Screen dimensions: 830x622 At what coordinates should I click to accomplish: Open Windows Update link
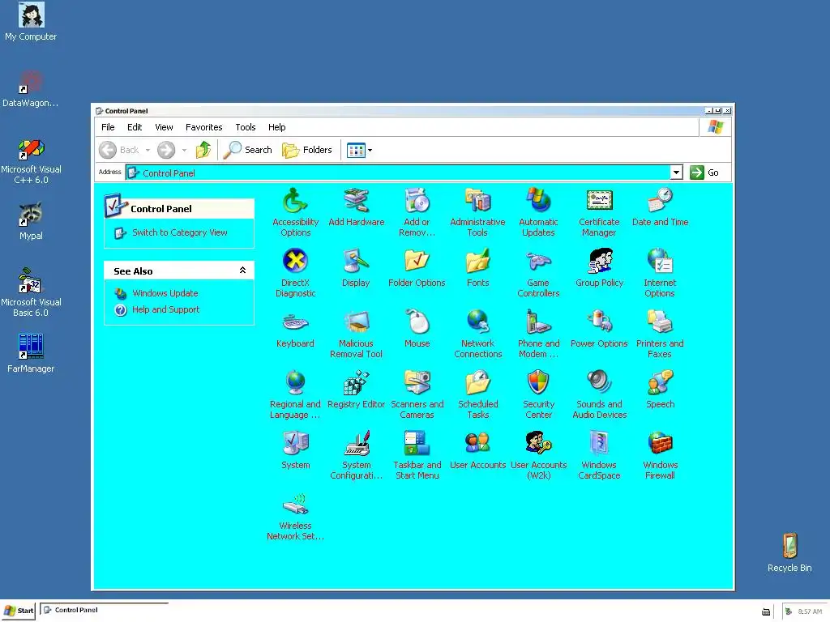pos(165,293)
